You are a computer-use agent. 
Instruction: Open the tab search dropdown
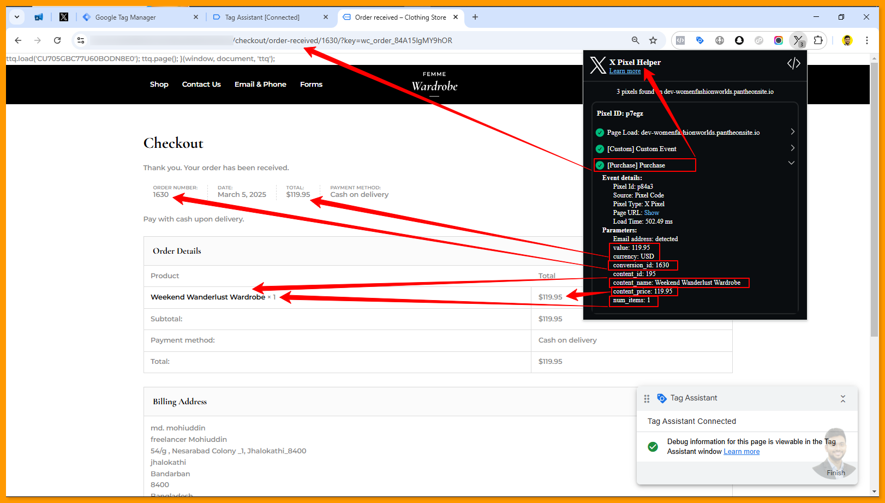pyautogui.click(x=17, y=17)
